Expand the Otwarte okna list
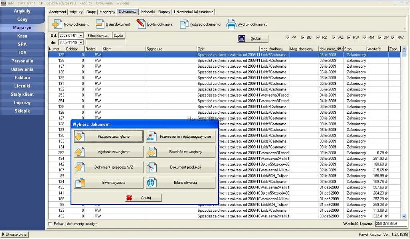 (x=15, y=234)
